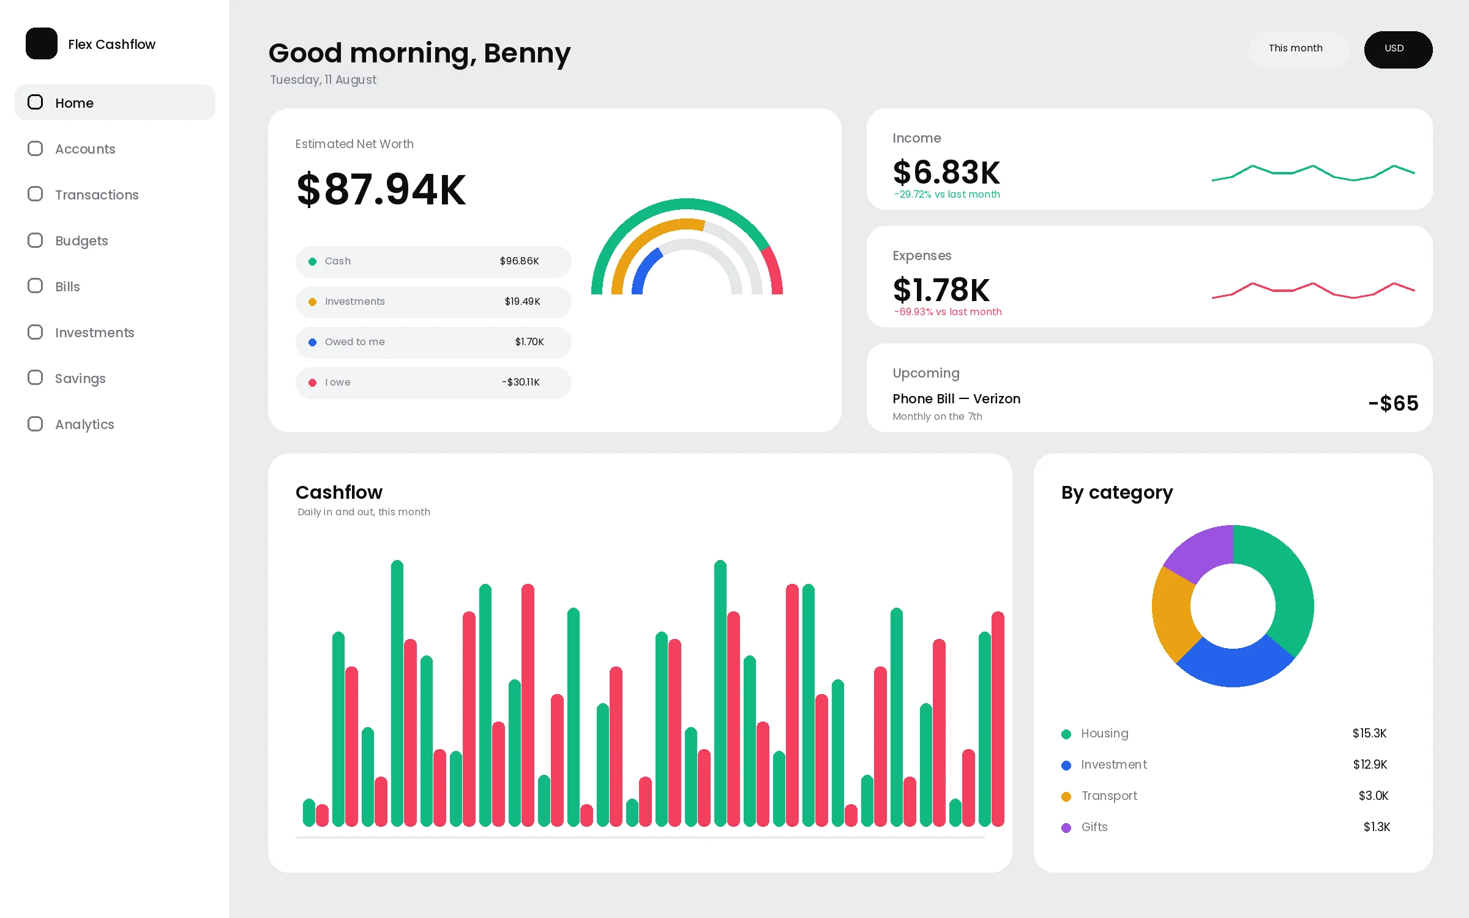Go to Accounts page label
This screenshot has height=918, width=1469.
85,149
